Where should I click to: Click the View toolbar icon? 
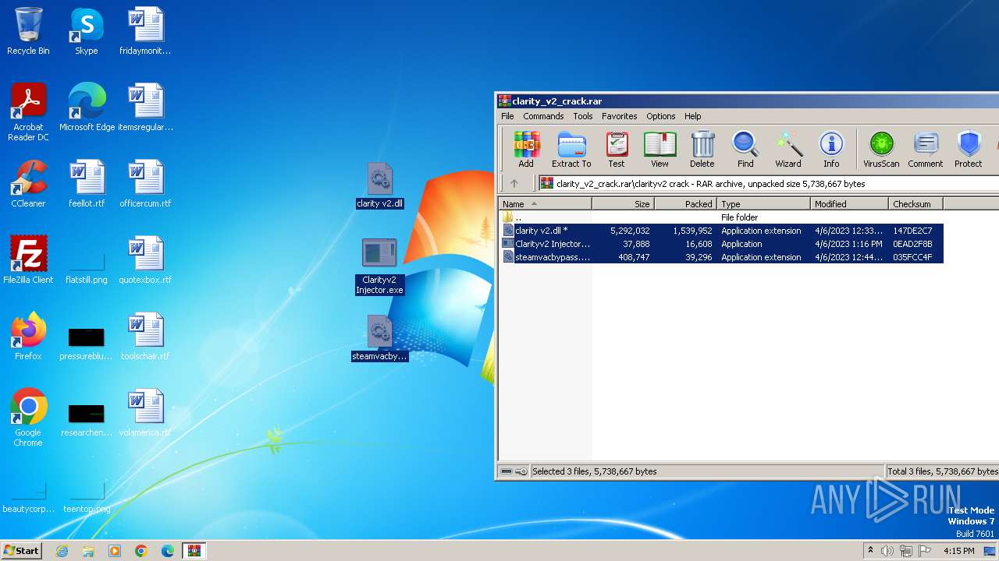click(659, 149)
